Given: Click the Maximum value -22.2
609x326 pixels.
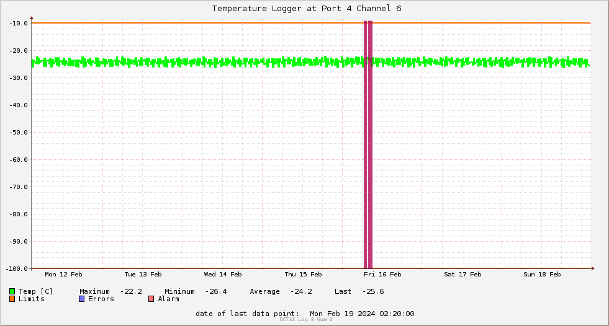Looking at the screenshot, I should point(131,291).
